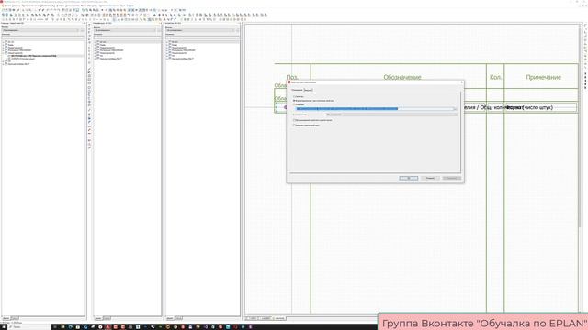Switch middle navigator to its second bottom tab
Image resolution: width=588 pixels, height=330 pixels.
pyautogui.click(x=107, y=318)
